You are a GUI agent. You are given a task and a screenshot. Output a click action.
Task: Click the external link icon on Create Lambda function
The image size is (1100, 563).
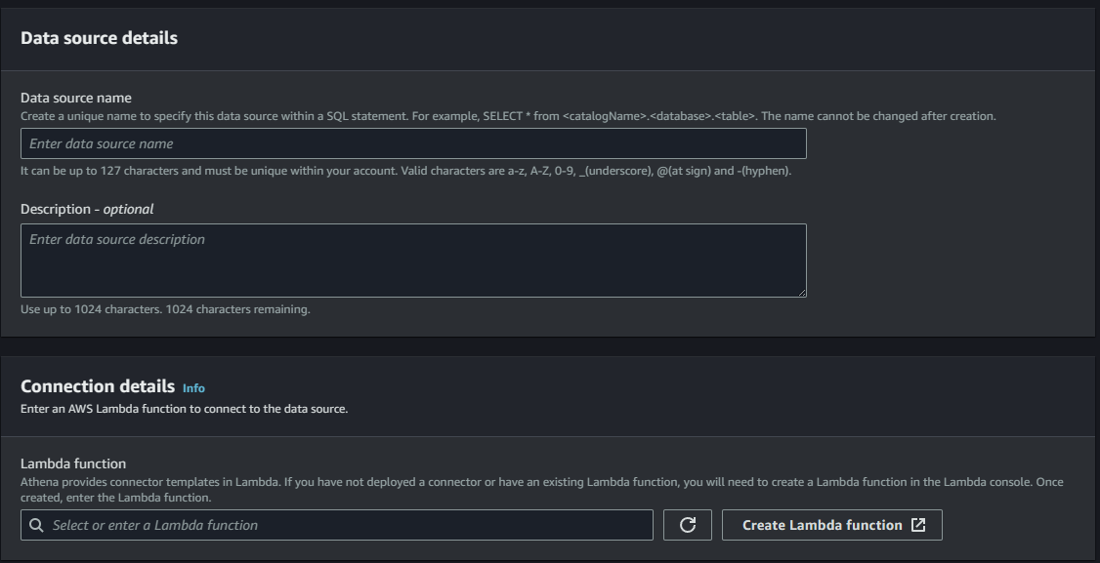tap(918, 525)
